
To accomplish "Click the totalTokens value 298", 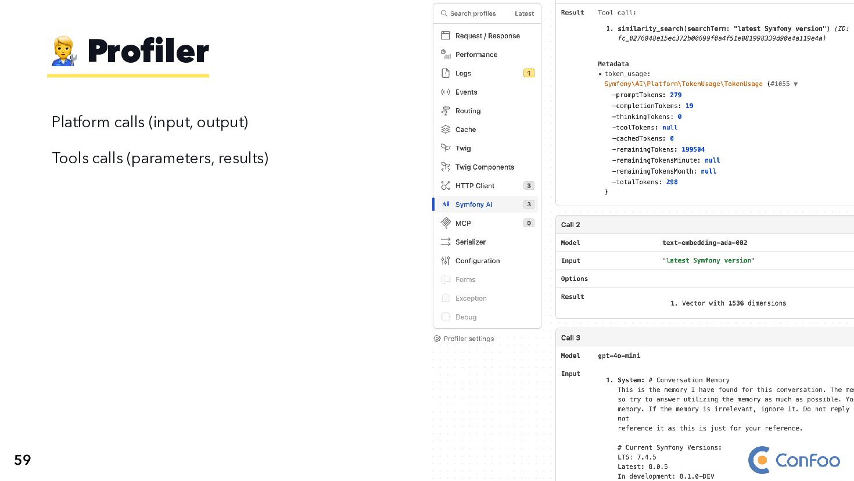I will coord(672,182).
